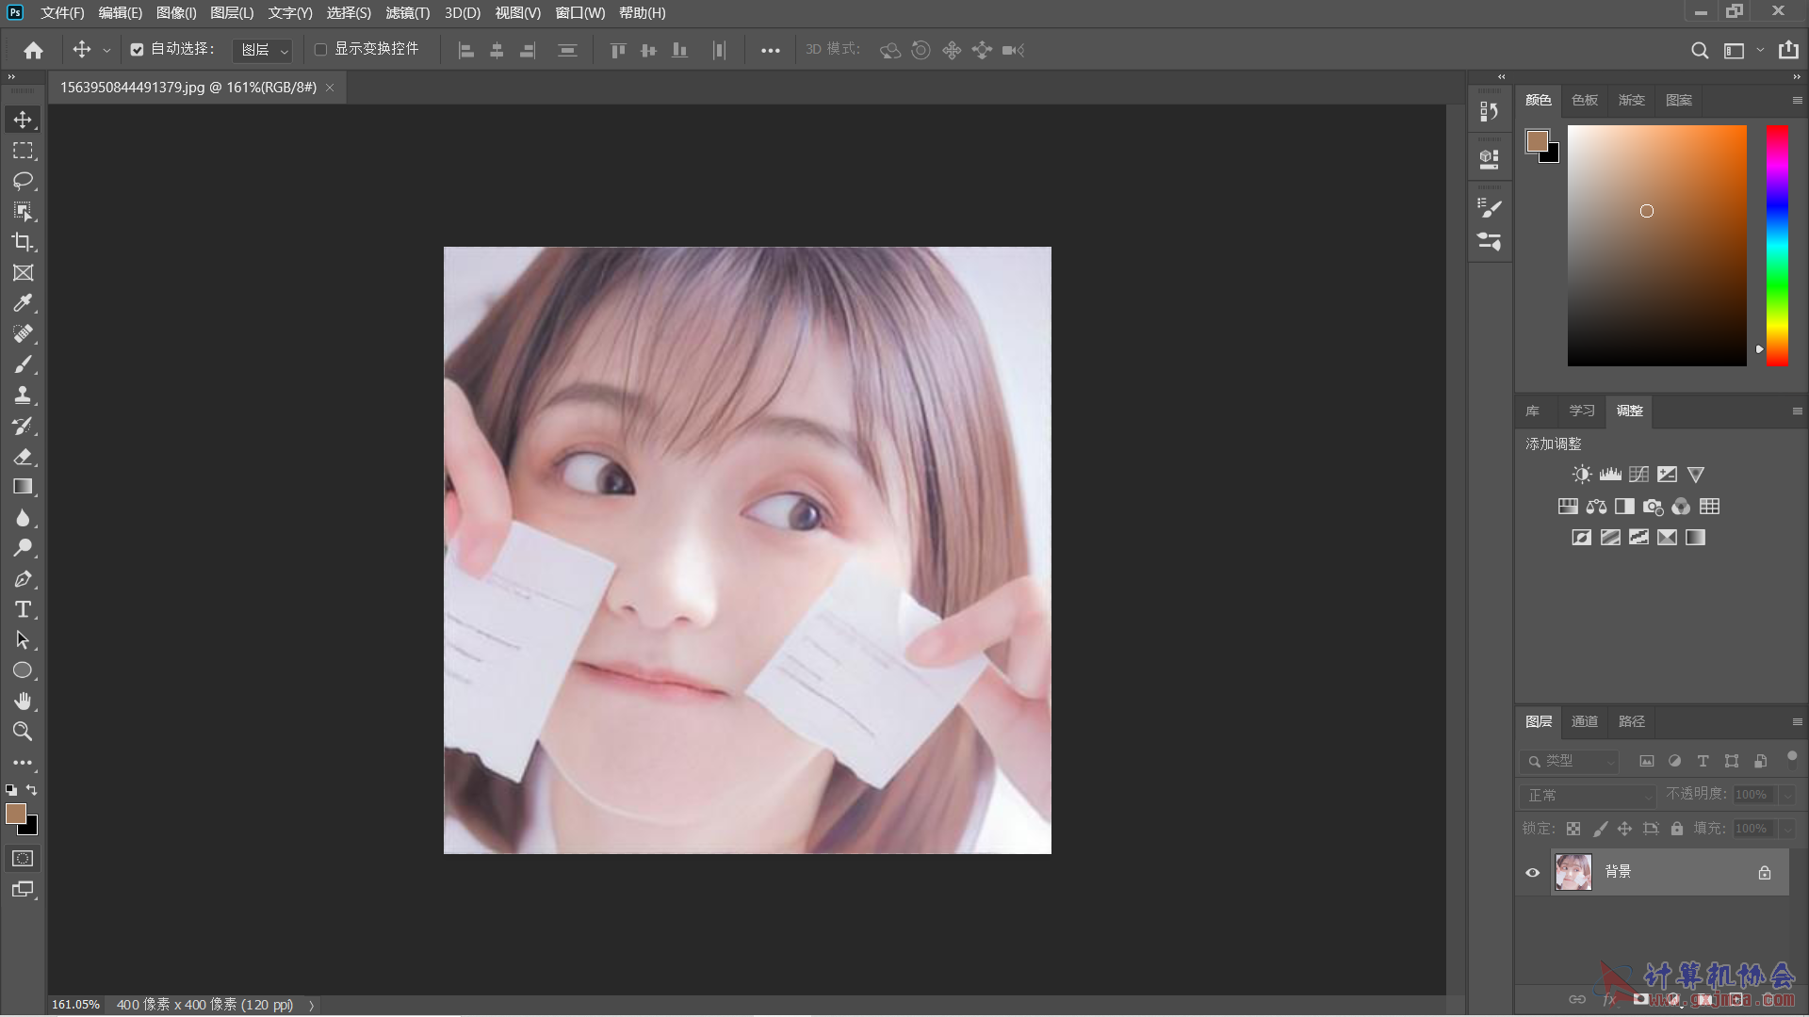Select the Clone Stamp tool
The width and height of the screenshot is (1809, 1017).
coord(23,395)
